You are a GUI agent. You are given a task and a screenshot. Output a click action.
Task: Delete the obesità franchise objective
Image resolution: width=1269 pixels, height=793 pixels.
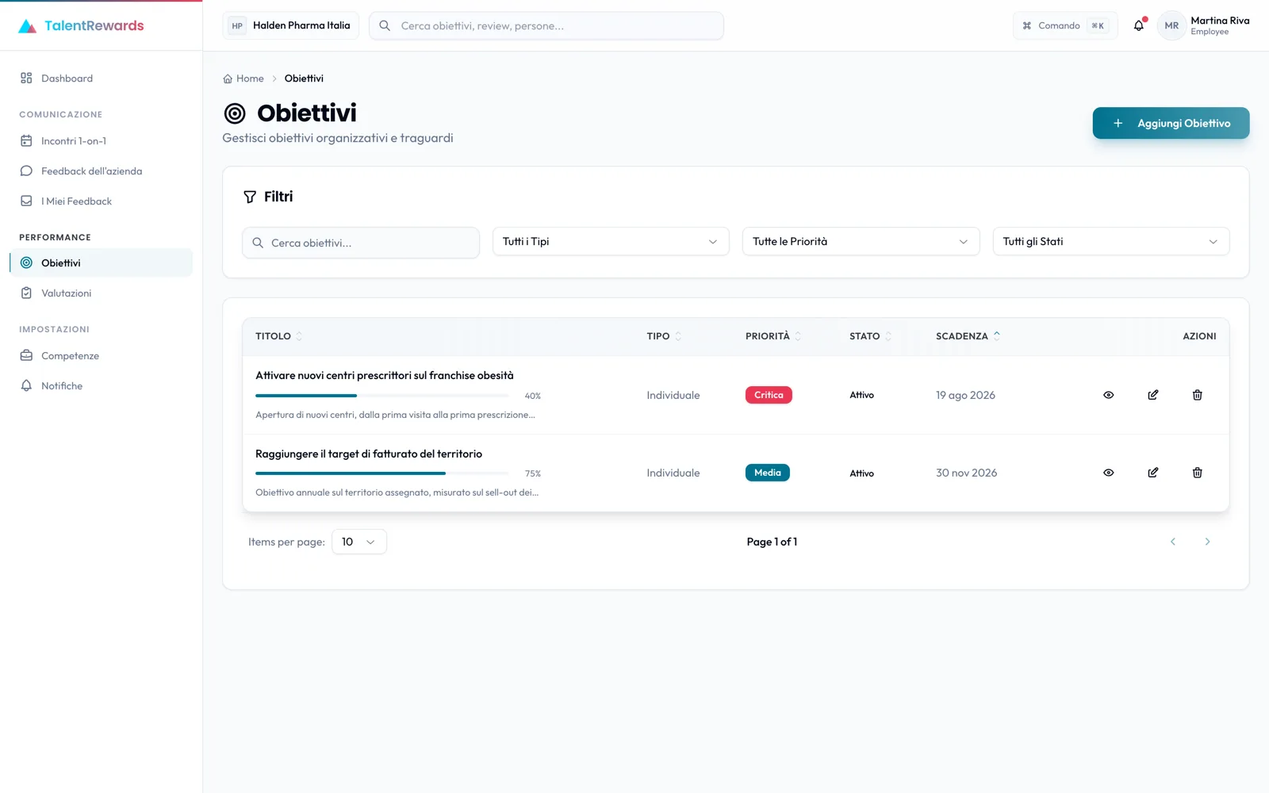coord(1198,395)
